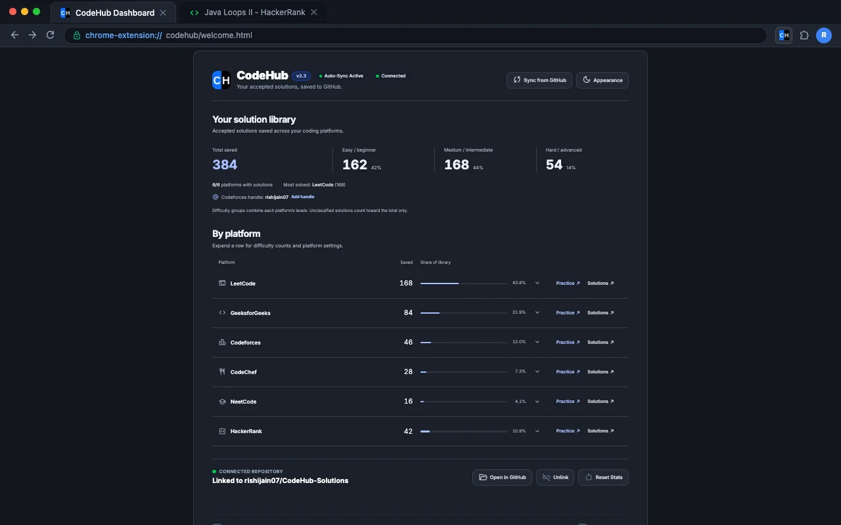Open the Codeforces Practice link

point(568,343)
